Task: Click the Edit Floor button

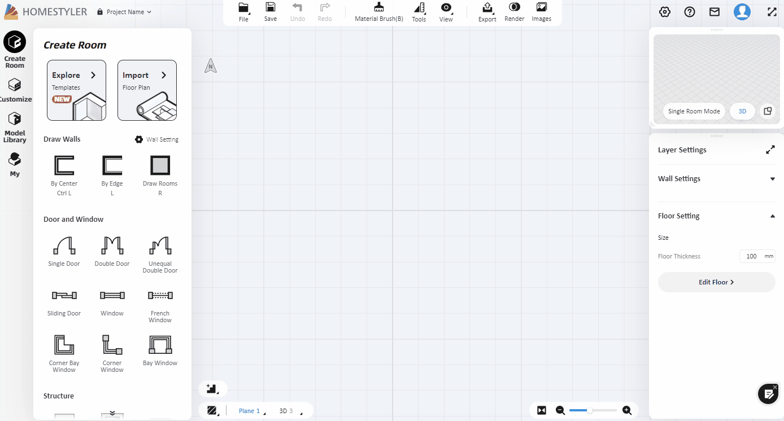Action: coord(716,282)
